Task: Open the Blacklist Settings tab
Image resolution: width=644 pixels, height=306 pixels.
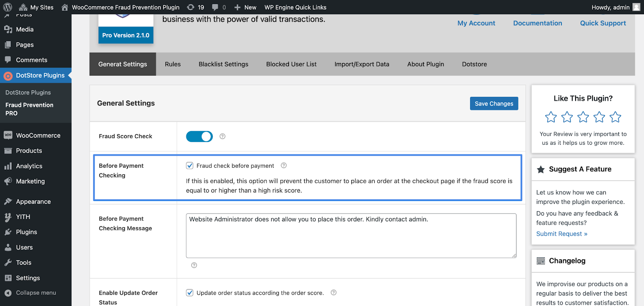Action: tap(223, 64)
